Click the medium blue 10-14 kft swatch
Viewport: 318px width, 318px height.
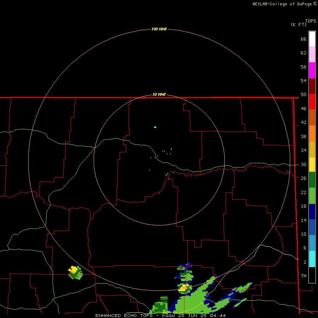[312, 227]
